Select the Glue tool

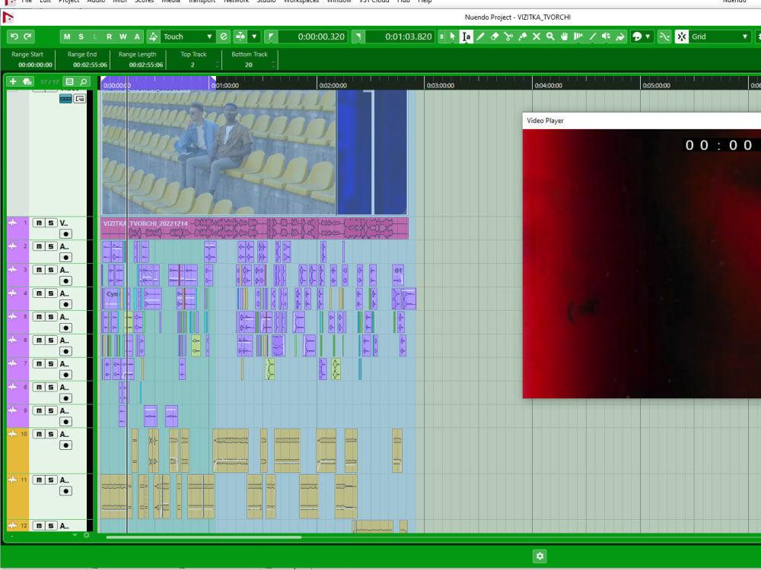click(522, 36)
